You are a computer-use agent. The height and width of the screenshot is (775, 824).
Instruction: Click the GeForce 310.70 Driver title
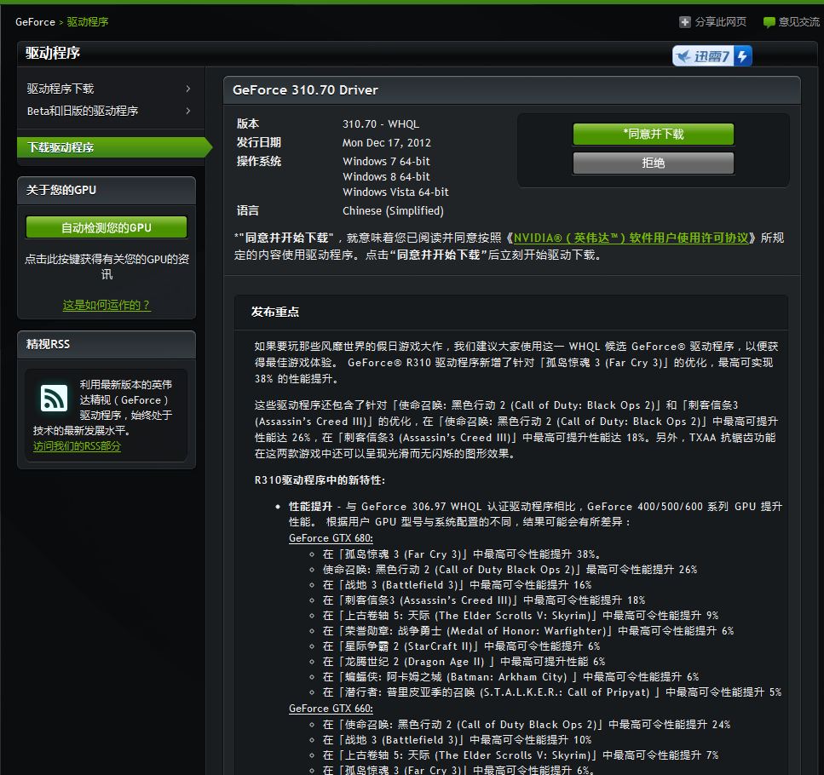[305, 89]
